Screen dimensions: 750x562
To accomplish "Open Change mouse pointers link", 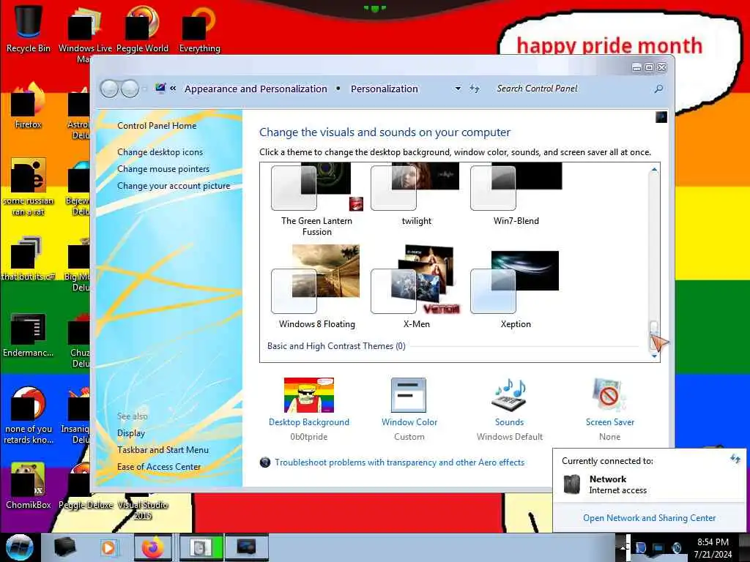I will (x=163, y=169).
